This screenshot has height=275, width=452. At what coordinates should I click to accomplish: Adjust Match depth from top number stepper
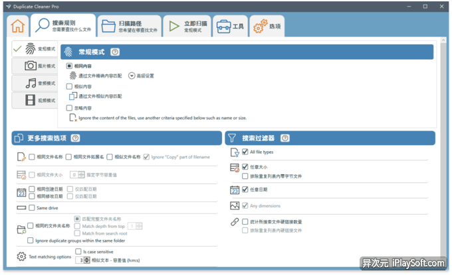click(x=139, y=226)
